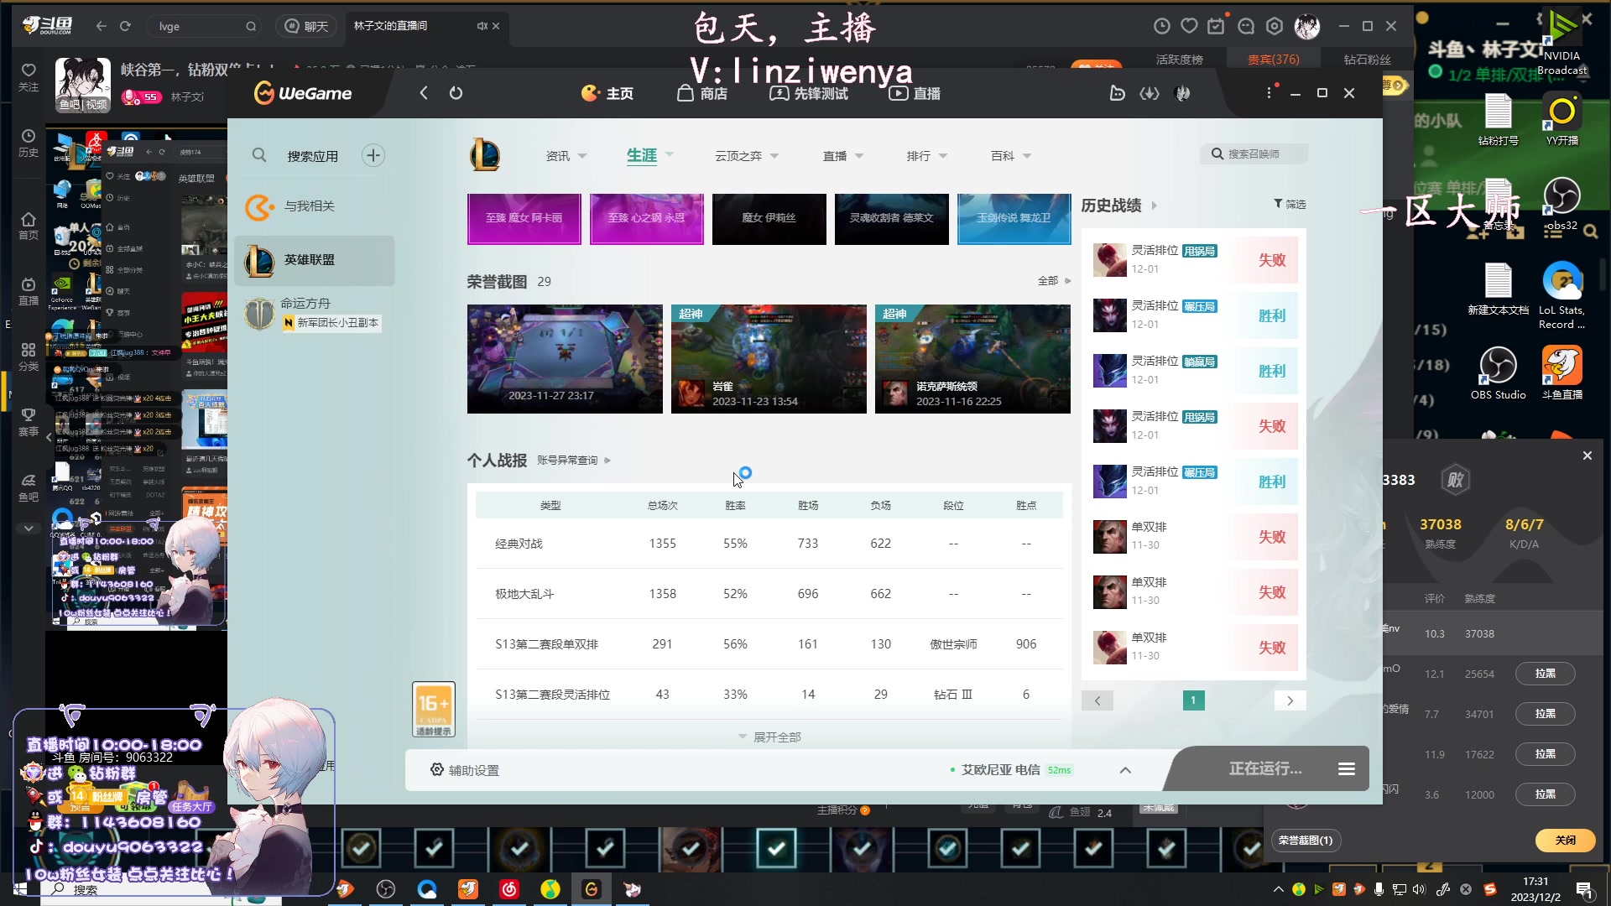1611x906 pixels.
Task: Click the yellow 关闭 button
Action: coord(1566,841)
